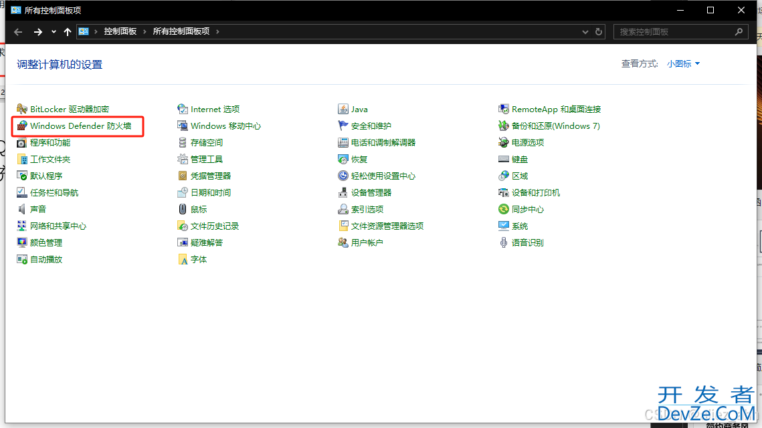Click the title bar control panel icon
This screenshot has height=428, width=762.
coord(15,10)
